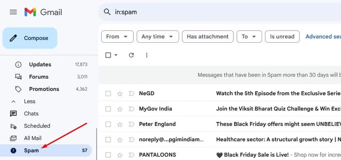This screenshot has width=341, height=160.
Task: Compose a new email
Action: pos(30,38)
